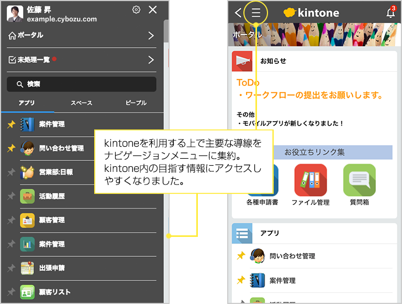Open the bar-chart 案件管理 app icon

coord(27,244)
